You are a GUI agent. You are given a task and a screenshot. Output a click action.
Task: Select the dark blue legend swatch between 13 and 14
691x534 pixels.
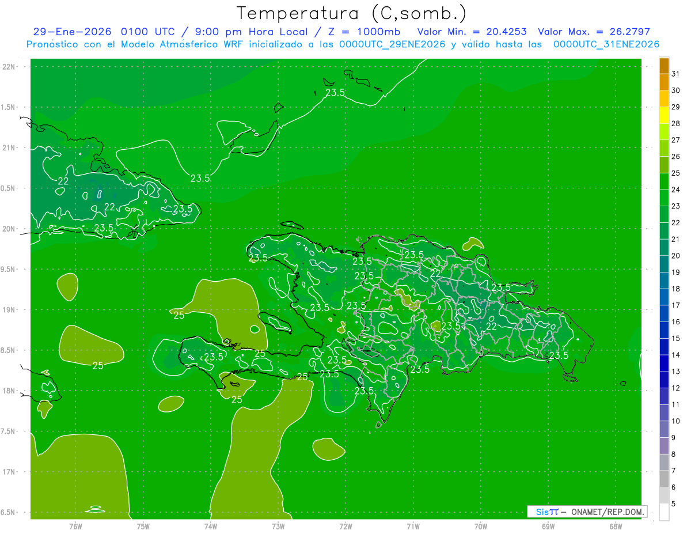(x=664, y=363)
